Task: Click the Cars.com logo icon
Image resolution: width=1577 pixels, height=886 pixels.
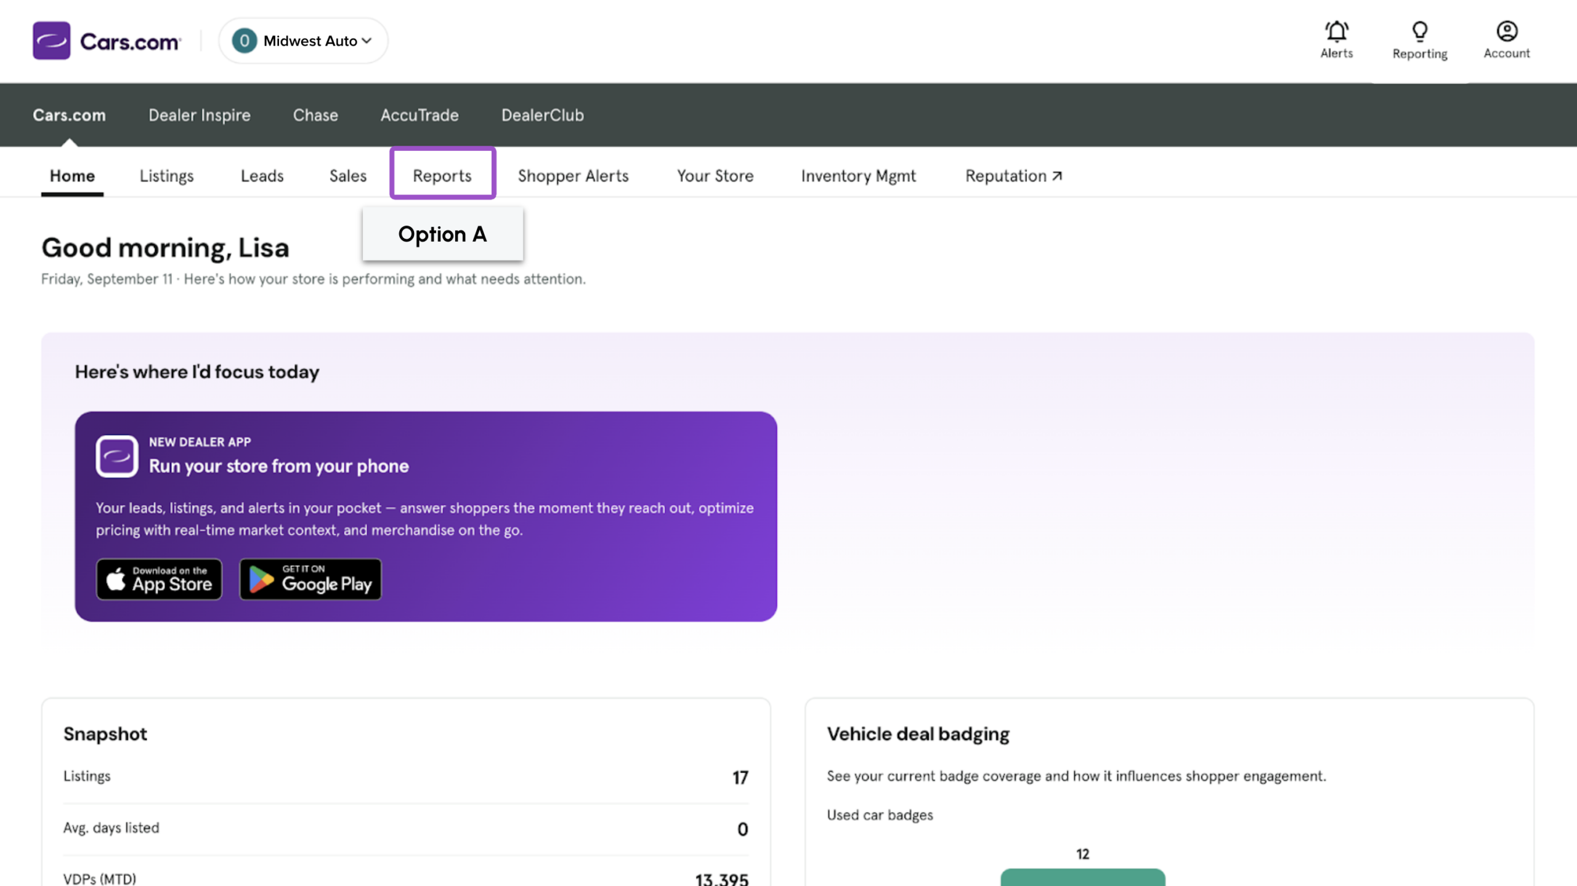Action: pos(52,41)
